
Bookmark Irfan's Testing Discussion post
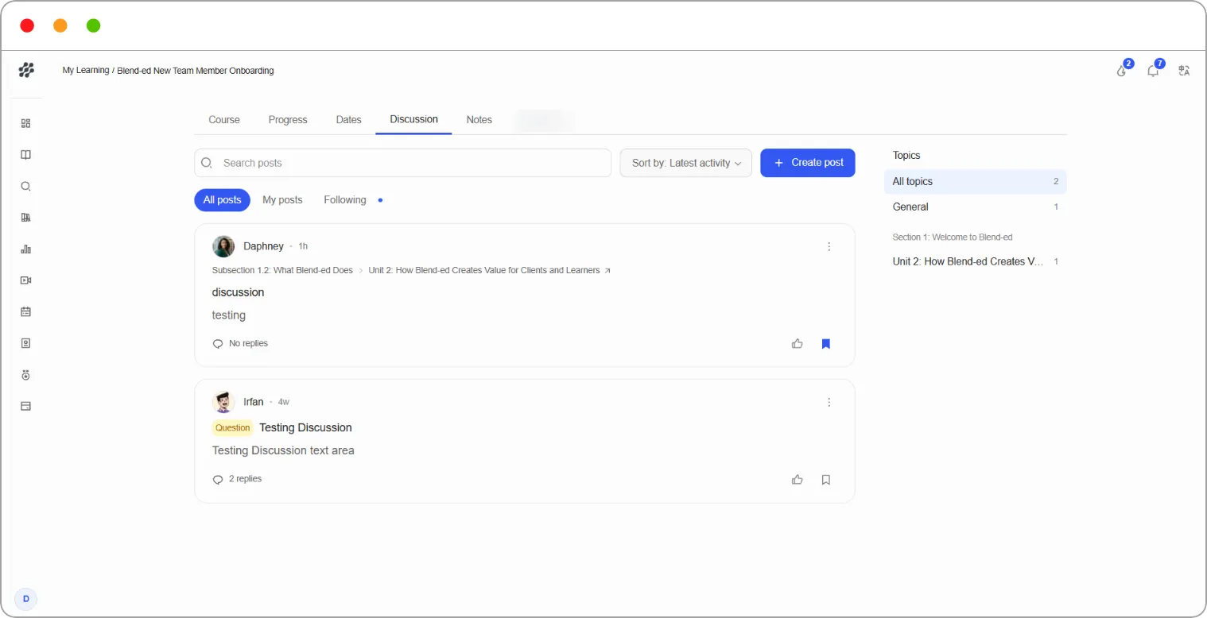(826, 480)
